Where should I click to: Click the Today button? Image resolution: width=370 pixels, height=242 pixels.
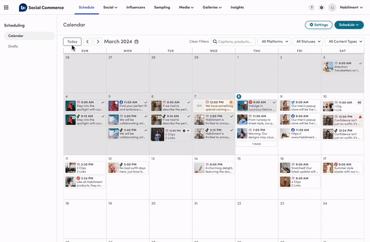(x=72, y=42)
